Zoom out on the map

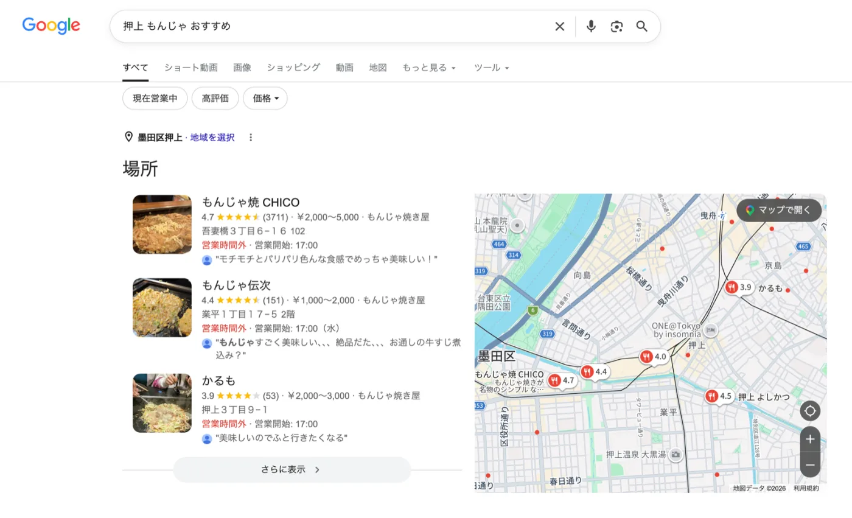pyautogui.click(x=810, y=464)
